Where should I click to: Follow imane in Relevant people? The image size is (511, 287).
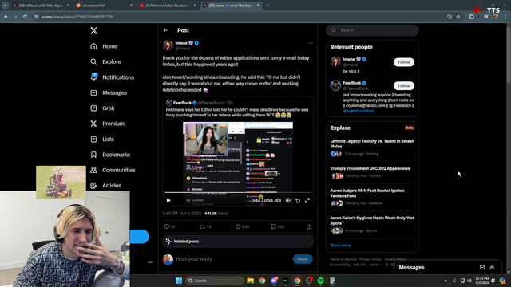(x=404, y=62)
